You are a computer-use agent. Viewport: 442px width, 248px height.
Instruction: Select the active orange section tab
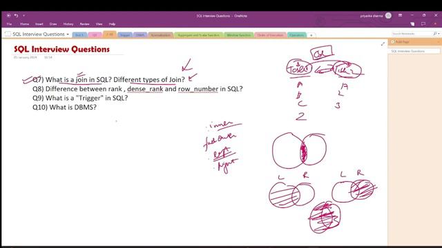point(110,34)
